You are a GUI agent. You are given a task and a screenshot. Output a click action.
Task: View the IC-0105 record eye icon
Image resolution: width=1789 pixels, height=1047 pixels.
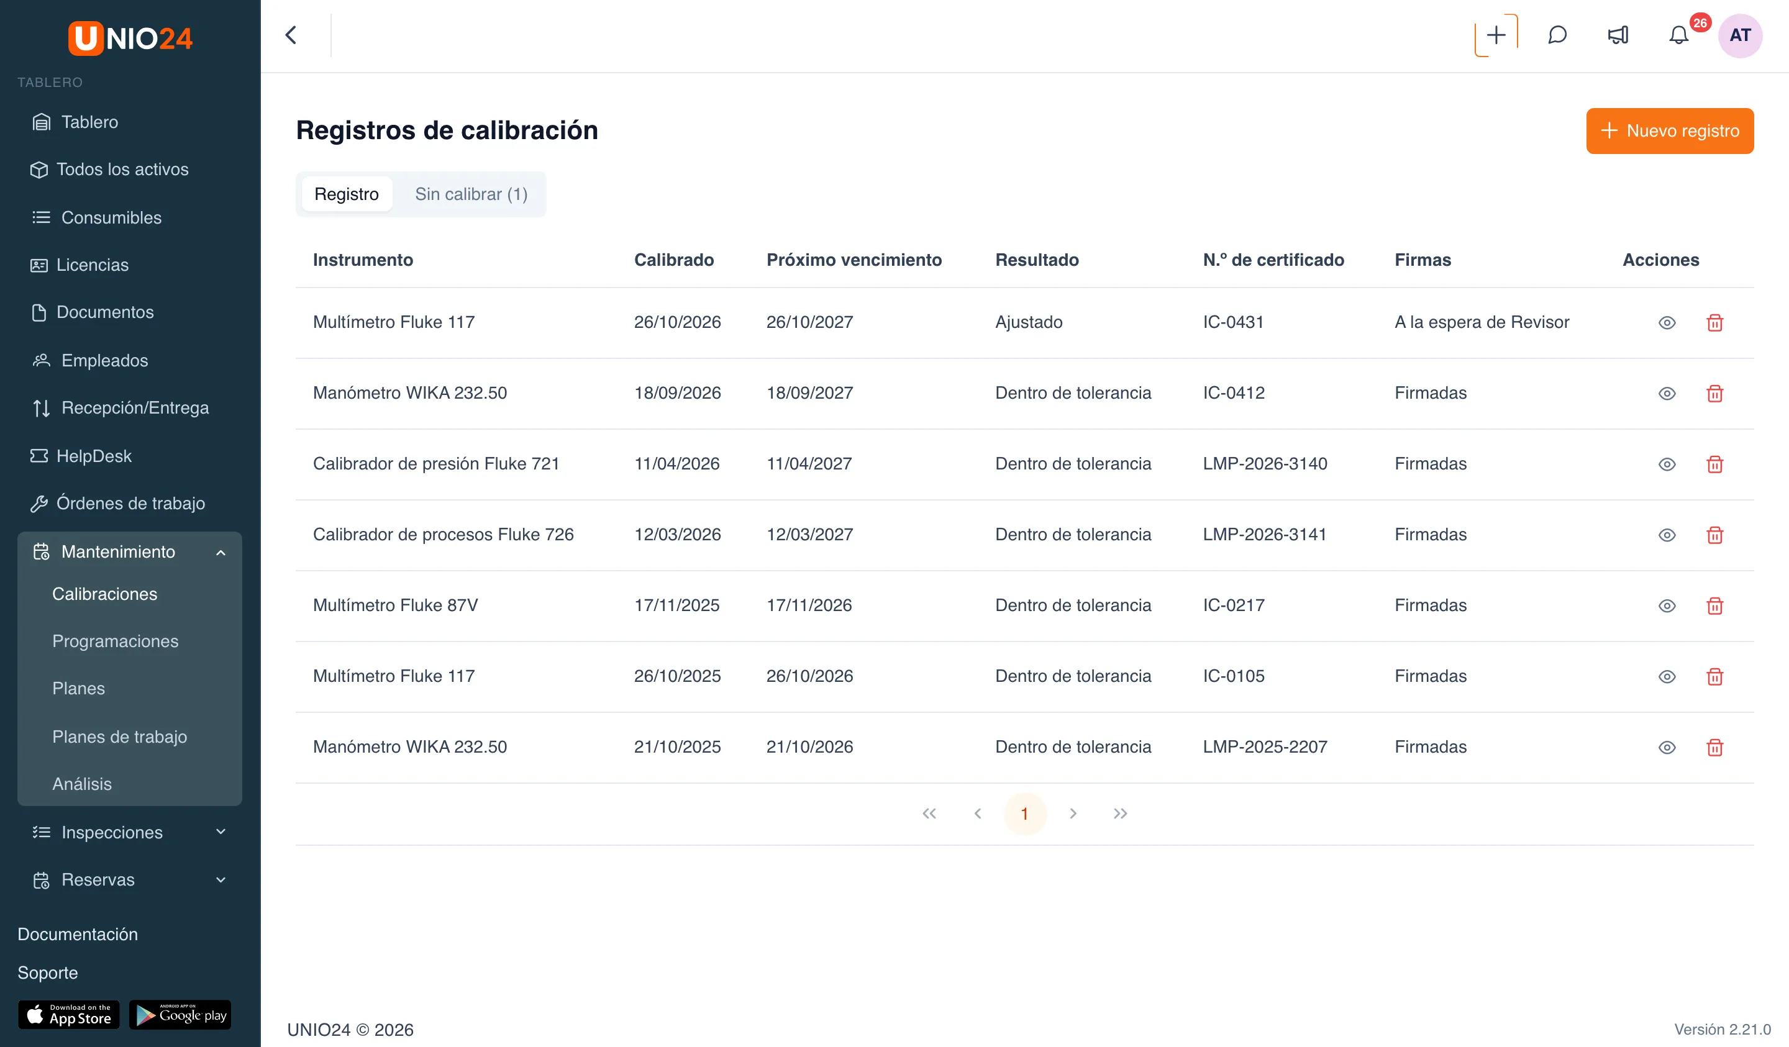point(1667,676)
